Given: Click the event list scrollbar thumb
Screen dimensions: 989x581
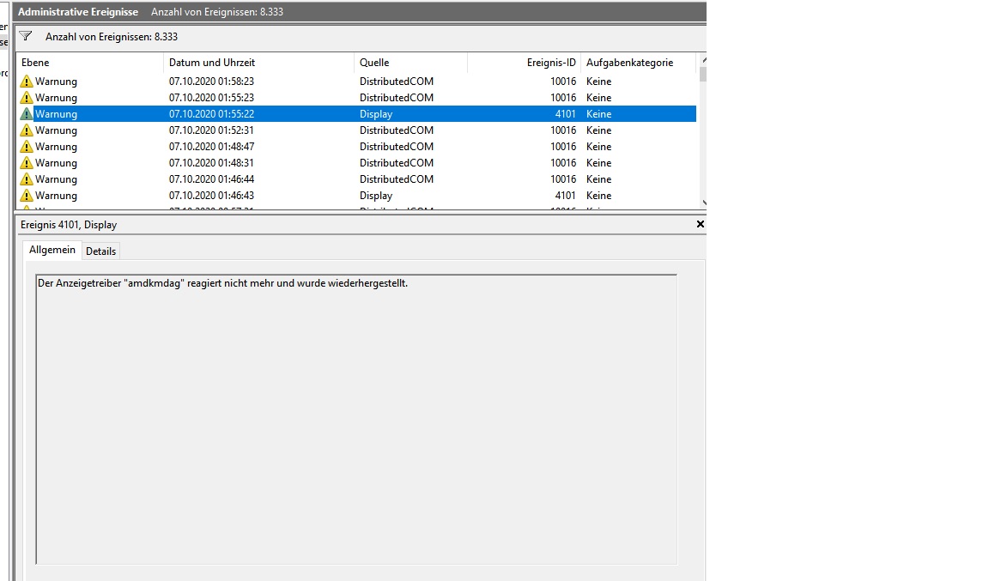Looking at the screenshot, I should pos(703,75).
